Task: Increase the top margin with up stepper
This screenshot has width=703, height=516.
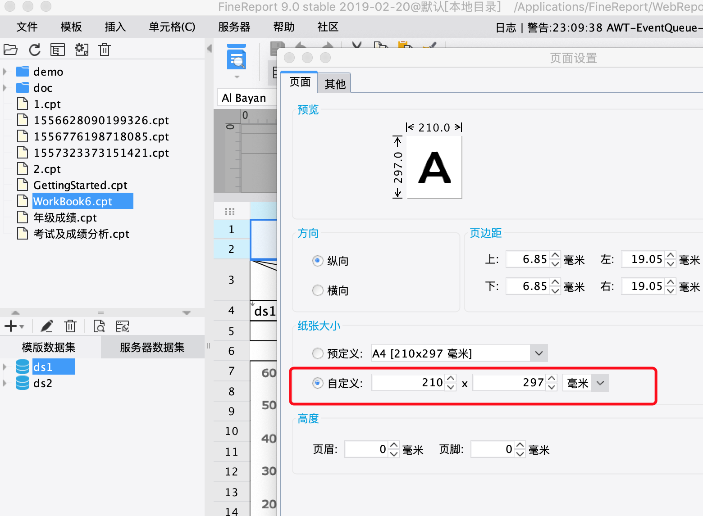Action: click(555, 255)
